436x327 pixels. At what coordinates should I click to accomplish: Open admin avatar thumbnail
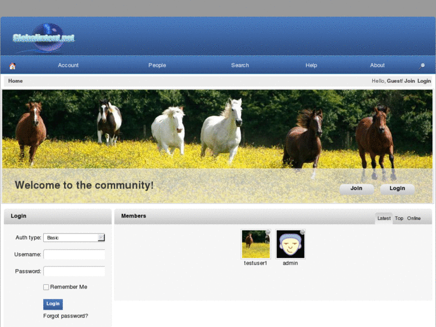tap(290, 244)
